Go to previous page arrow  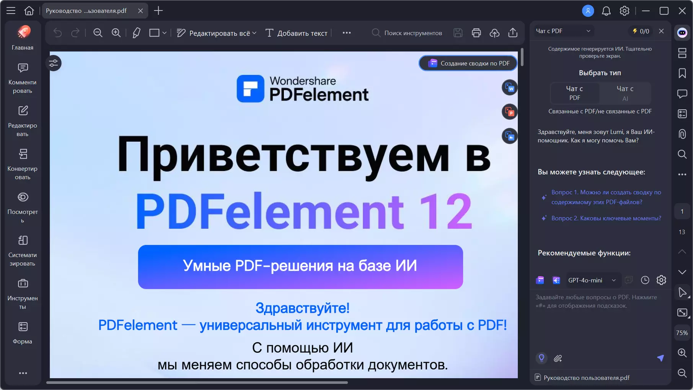(682, 252)
